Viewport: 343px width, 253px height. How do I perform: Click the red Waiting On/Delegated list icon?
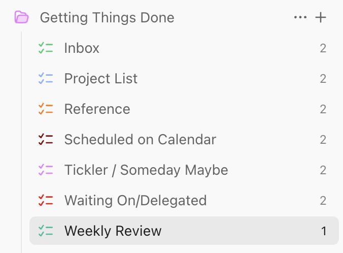46,201
